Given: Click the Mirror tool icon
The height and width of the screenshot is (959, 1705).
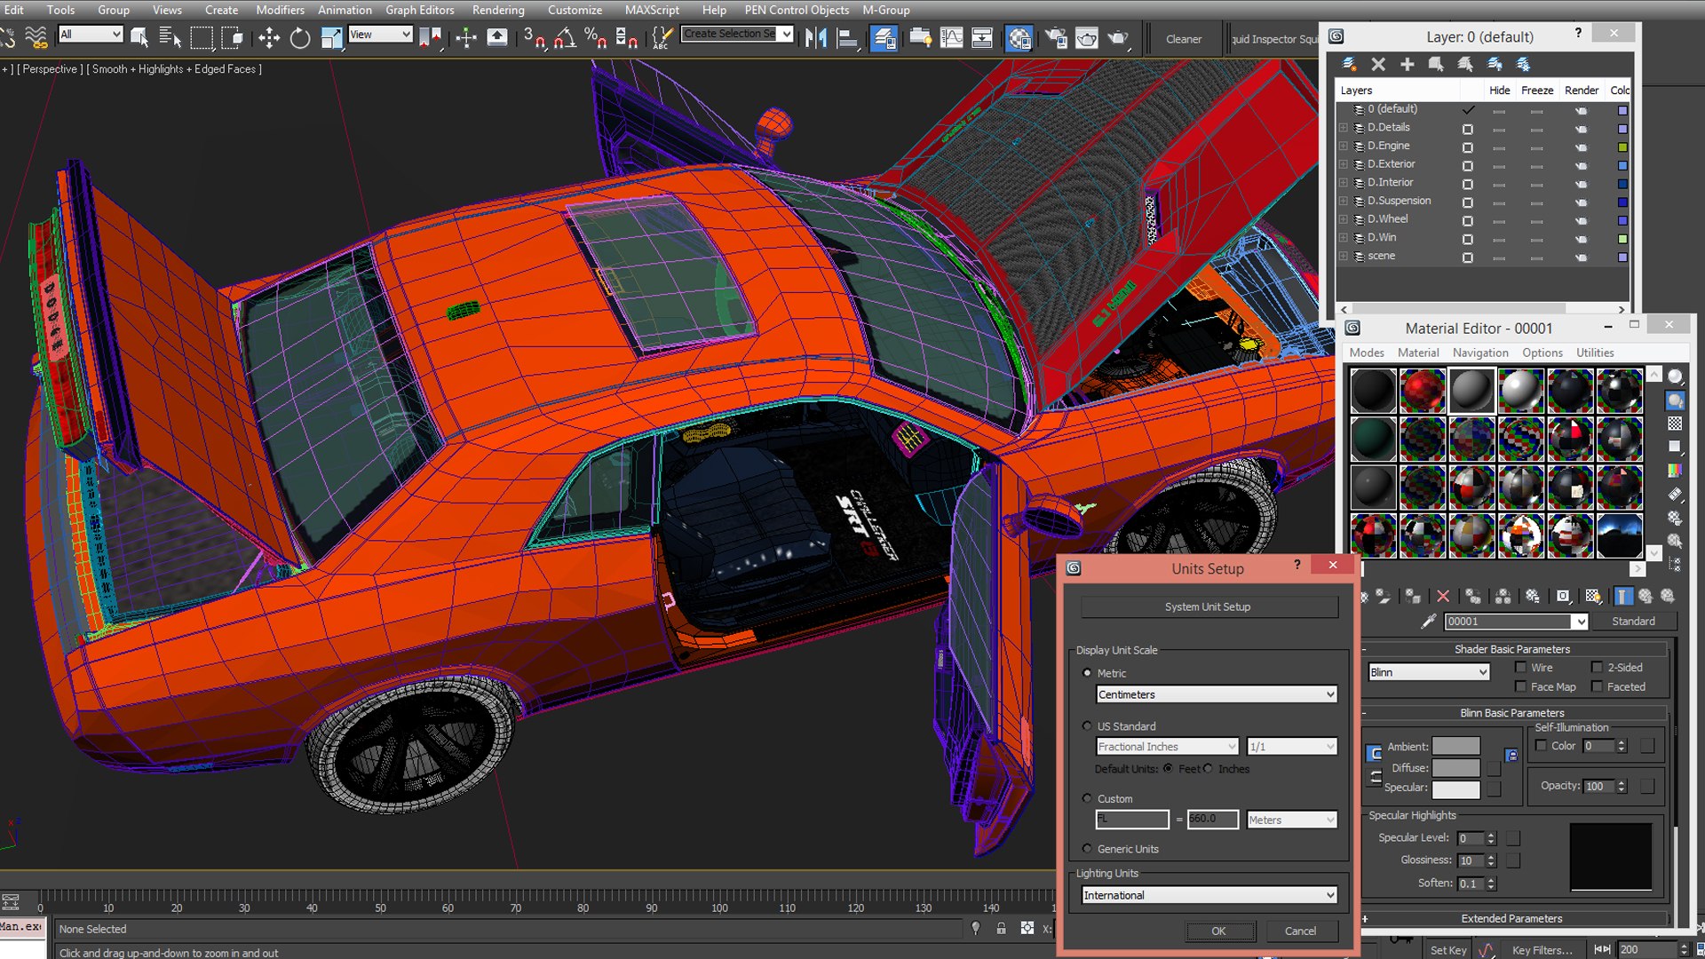Looking at the screenshot, I should click(x=816, y=38).
